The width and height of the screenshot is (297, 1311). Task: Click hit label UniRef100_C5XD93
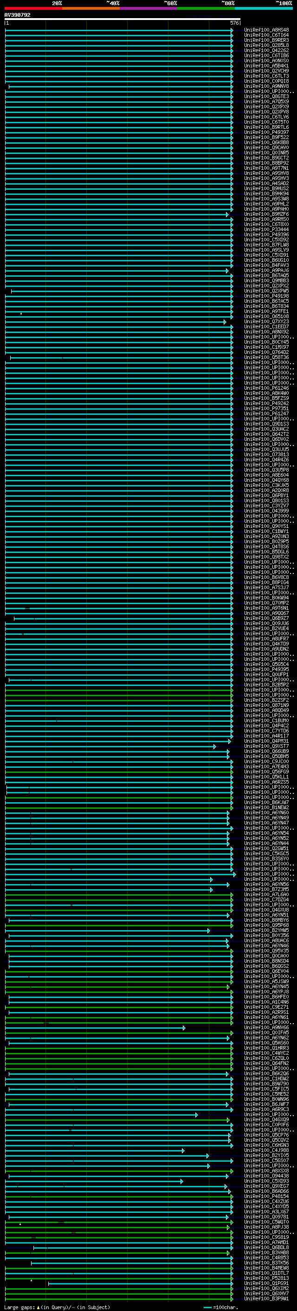(266, 1181)
